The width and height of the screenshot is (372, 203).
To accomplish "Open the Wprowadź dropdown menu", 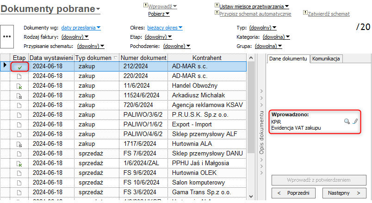I will 162,6.
